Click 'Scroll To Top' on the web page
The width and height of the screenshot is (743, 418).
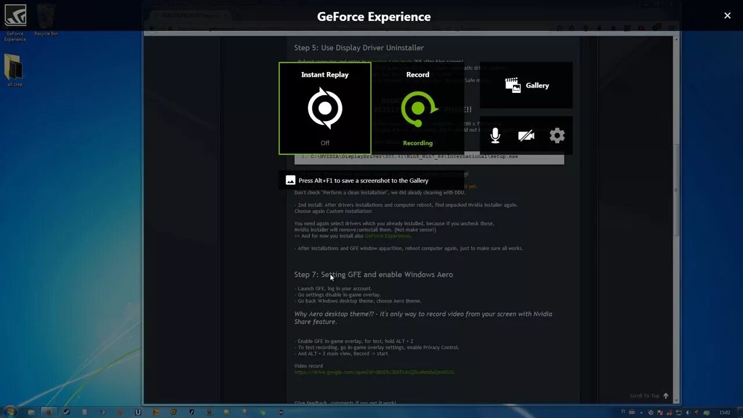(x=648, y=396)
